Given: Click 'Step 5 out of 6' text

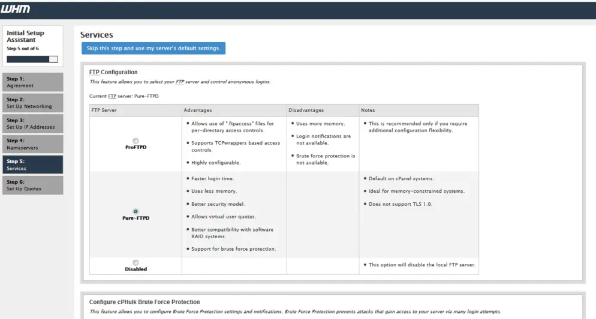Looking at the screenshot, I should click(x=23, y=48).
